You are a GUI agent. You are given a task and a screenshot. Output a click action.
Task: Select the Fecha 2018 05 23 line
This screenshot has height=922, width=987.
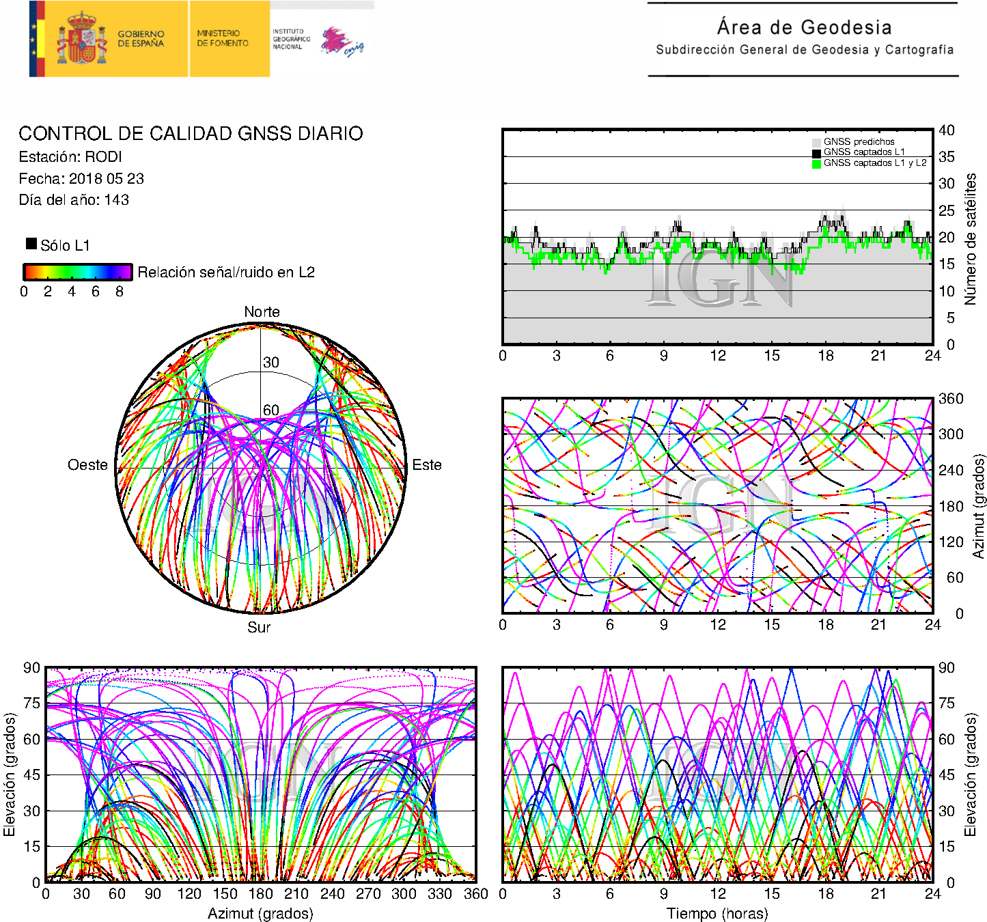[x=81, y=178]
